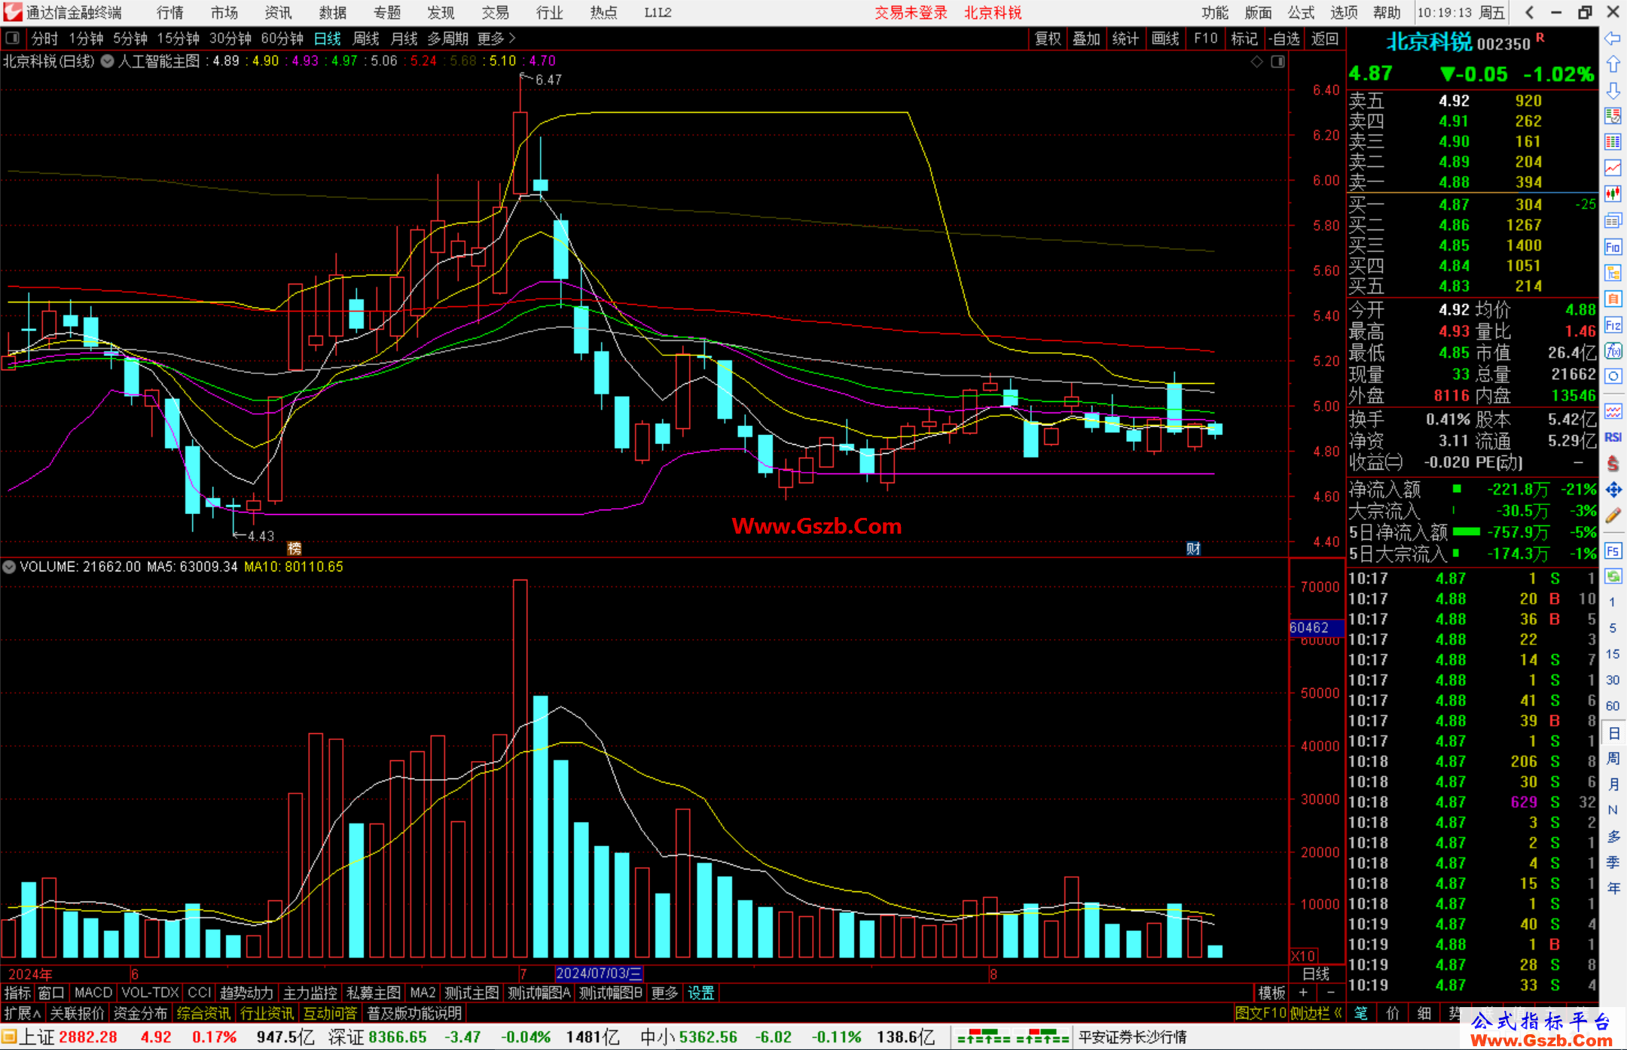Toggle the panel icon left of 分时

pos(13,38)
